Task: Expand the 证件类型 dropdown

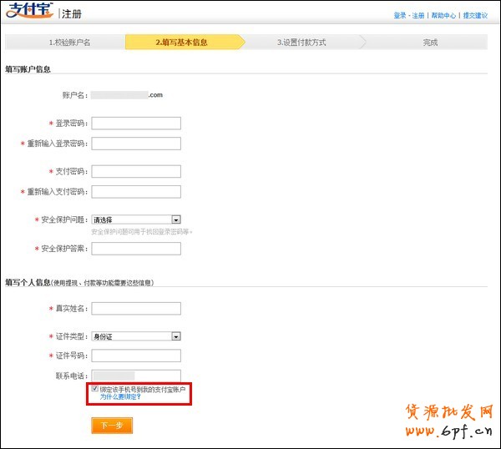Action: (136, 336)
